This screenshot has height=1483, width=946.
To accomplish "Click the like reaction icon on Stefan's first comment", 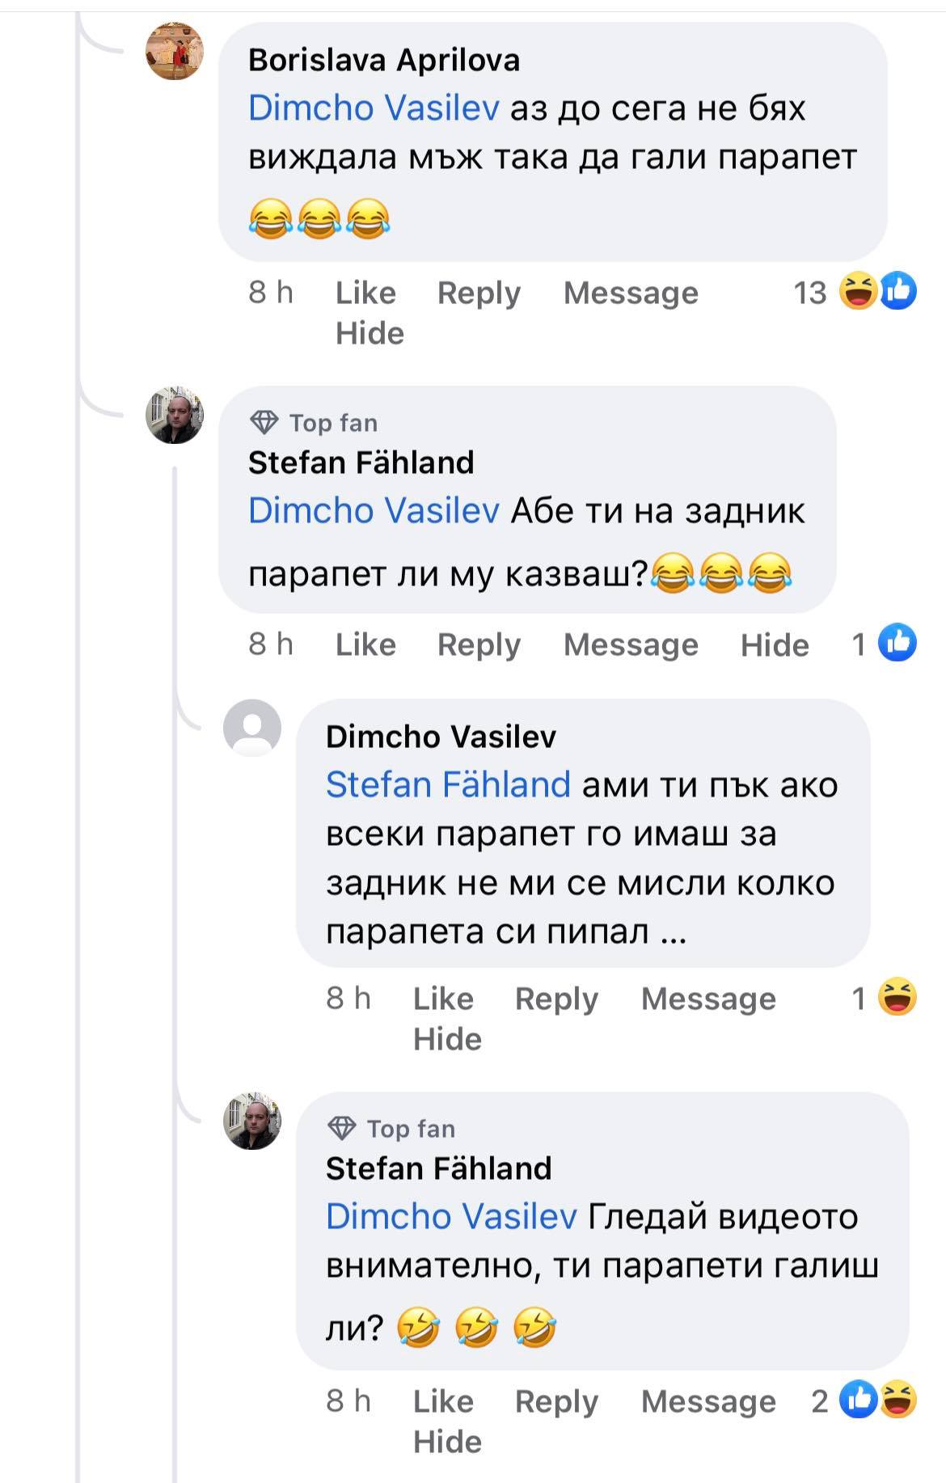I will [897, 644].
